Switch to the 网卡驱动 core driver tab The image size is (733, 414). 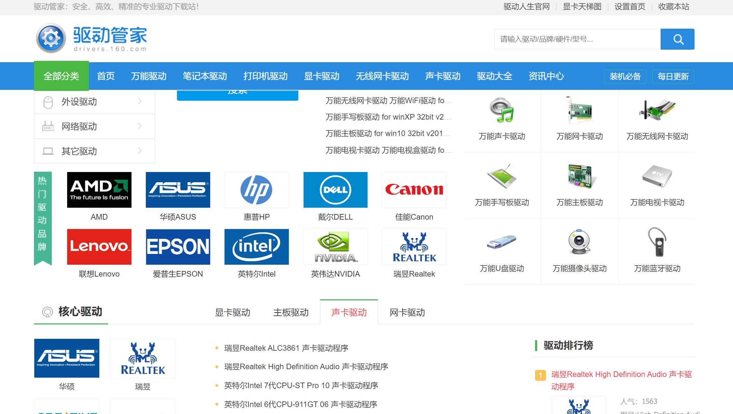pos(407,312)
